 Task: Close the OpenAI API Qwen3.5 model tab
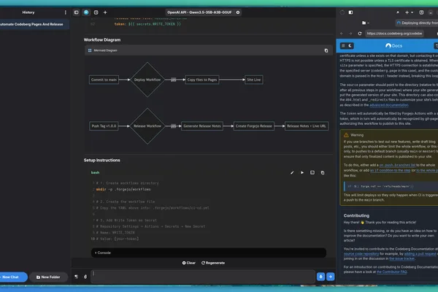pos(238,12)
